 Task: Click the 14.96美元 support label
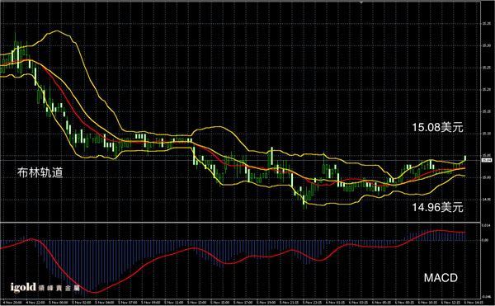click(437, 207)
